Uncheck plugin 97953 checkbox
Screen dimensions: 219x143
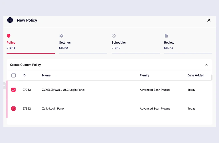[14, 90]
